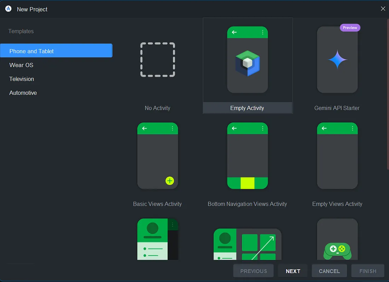Screen dimensions: 389x282
Task: Click the Gemini API Starter label
Action: (x=337, y=108)
